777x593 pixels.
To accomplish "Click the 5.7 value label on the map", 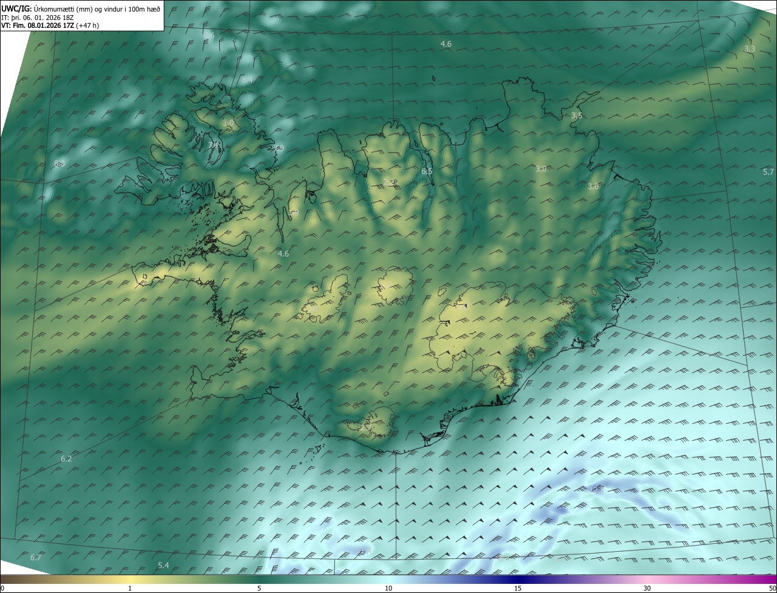I will 769,172.
